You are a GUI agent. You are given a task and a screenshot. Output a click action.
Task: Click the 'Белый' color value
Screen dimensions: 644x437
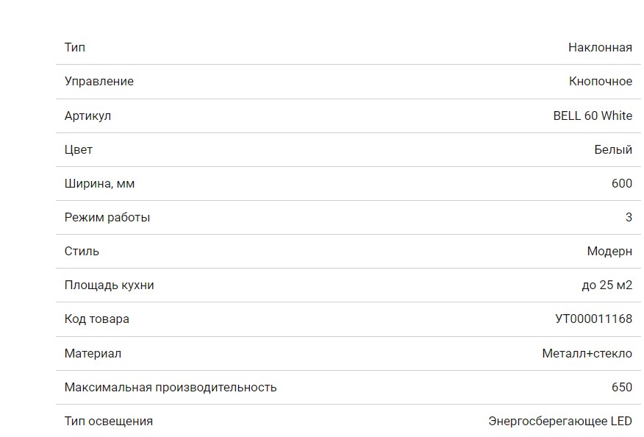(x=612, y=149)
